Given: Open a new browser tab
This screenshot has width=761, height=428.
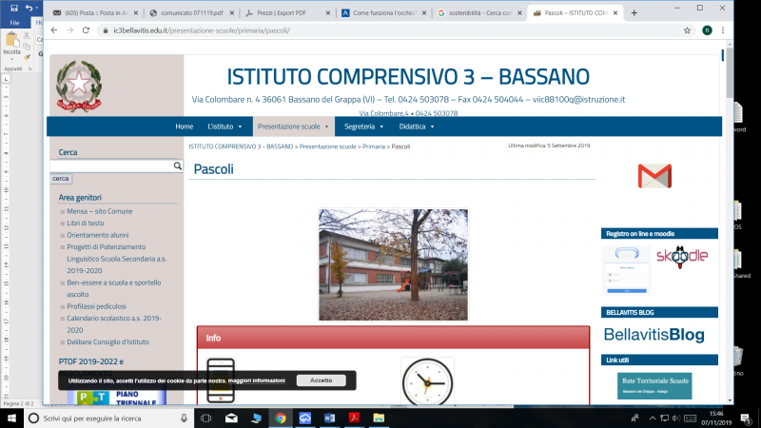Looking at the screenshot, I should click(634, 13).
